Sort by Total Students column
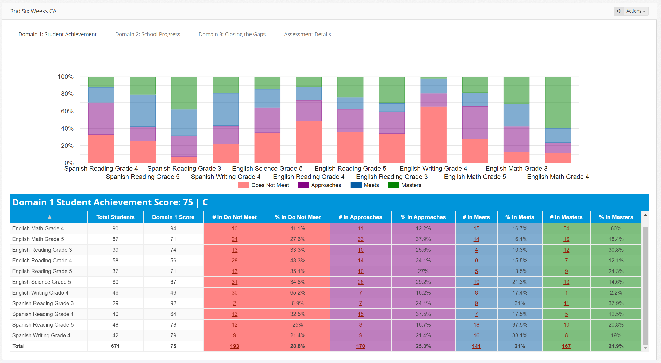 pyautogui.click(x=115, y=217)
